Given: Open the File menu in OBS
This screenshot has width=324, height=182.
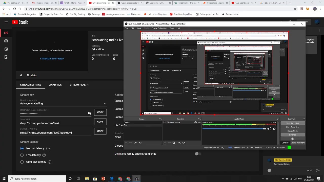Looking at the screenshot, I should [x=126, y=28].
